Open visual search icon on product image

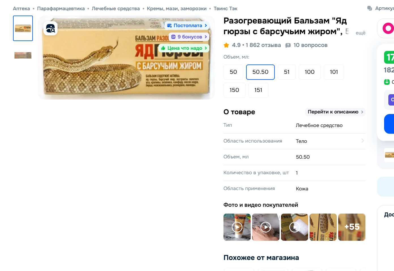click(x=50, y=28)
